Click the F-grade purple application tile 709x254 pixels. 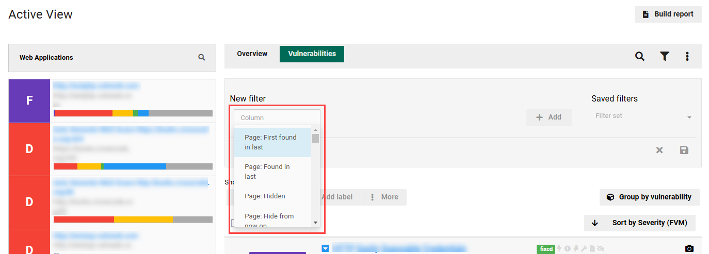pos(29,100)
